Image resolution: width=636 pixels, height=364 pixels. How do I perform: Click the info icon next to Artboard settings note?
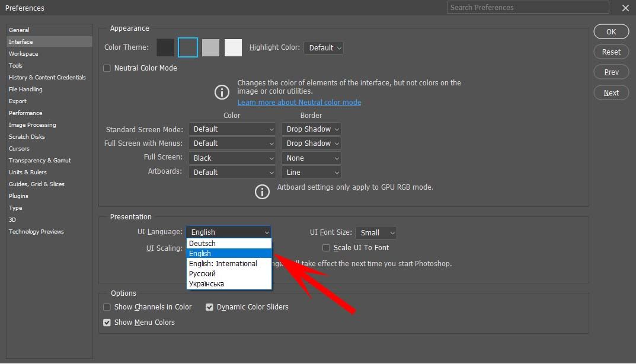[x=262, y=191]
